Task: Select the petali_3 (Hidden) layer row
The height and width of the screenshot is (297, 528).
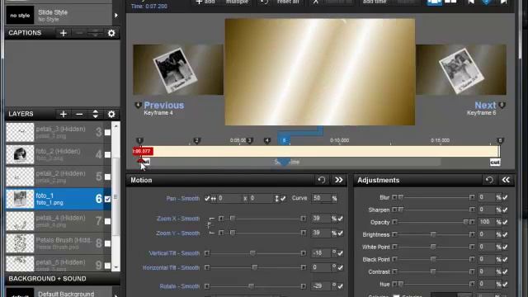Action: 59,132
